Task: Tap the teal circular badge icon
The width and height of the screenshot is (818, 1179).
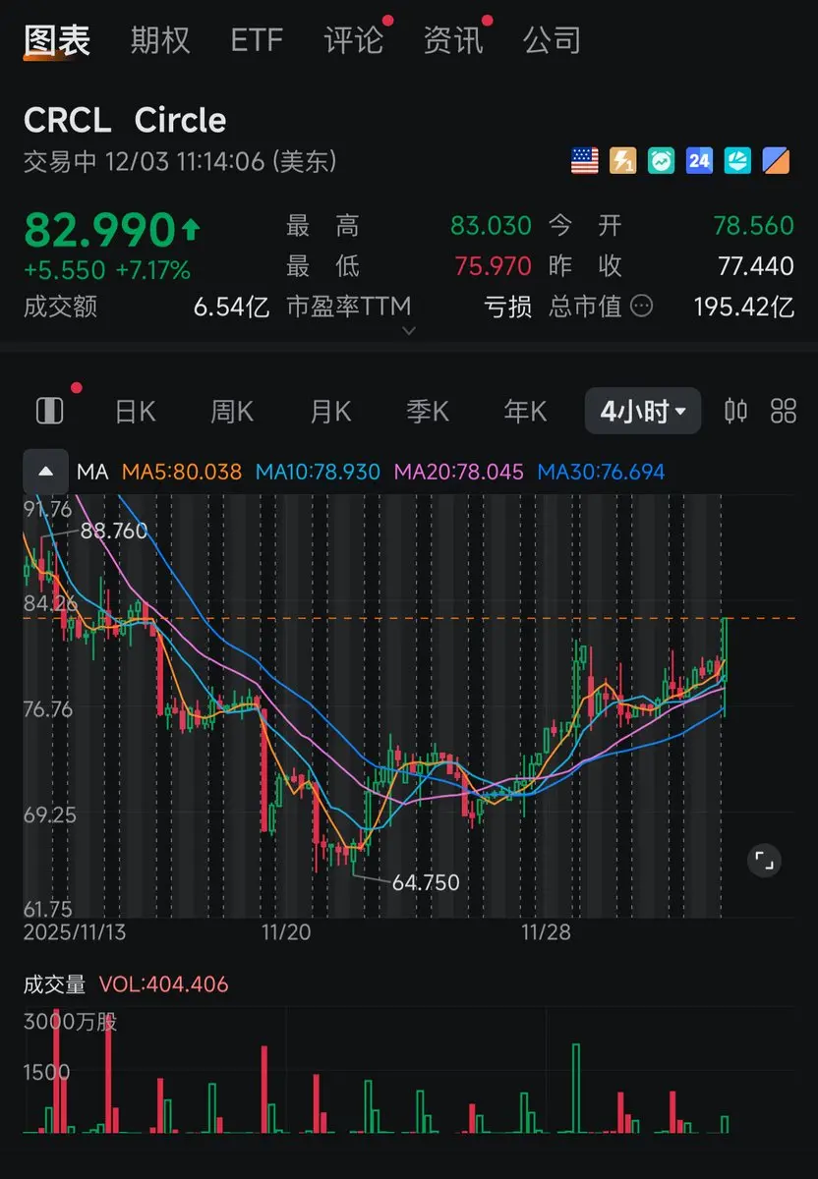Action: [x=662, y=161]
